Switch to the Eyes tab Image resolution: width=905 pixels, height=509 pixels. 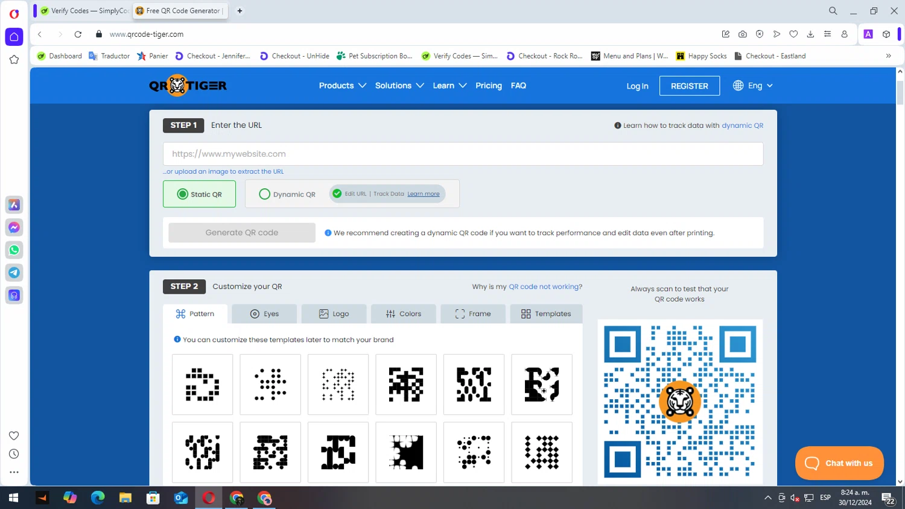tap(264, 314)
